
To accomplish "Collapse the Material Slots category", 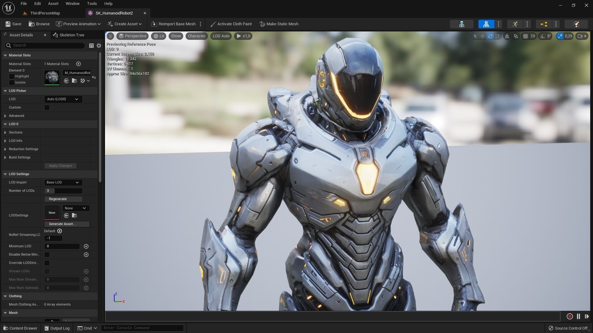I will [x=5, y=55].
